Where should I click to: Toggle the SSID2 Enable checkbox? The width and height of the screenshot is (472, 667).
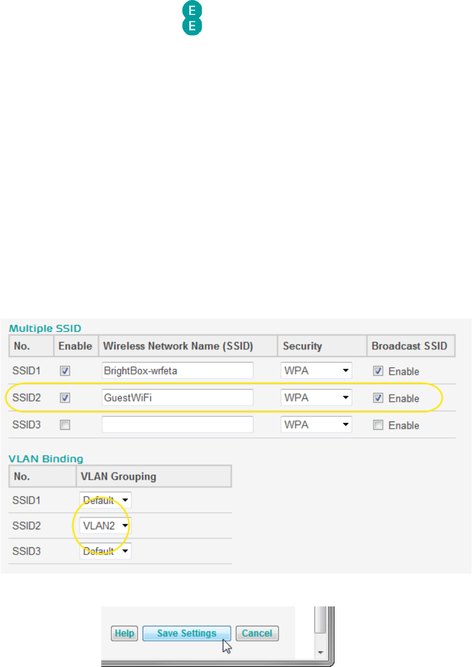[65, 398]
